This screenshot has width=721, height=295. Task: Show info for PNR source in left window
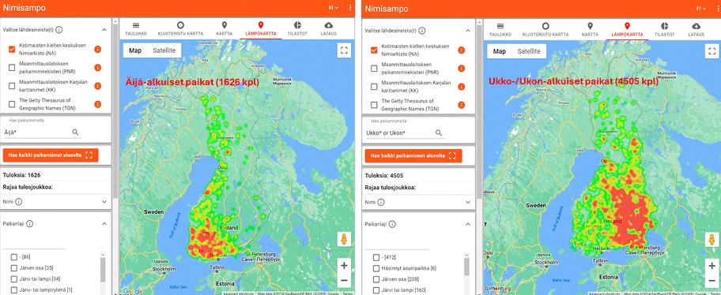(x=97, y=68)
